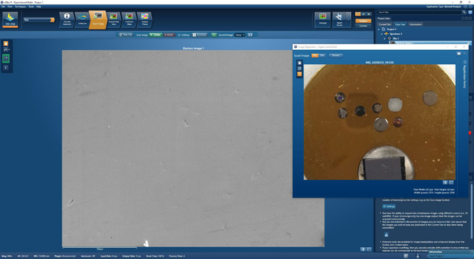Open the Tools menu
The image size is (474, 259).
point(31,7)
